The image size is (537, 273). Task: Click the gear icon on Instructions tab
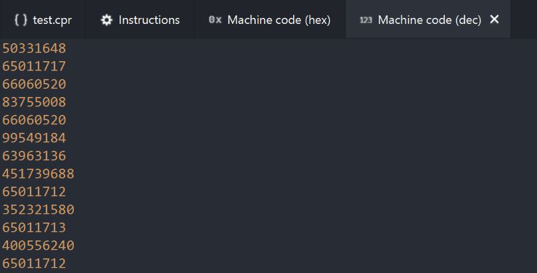click(106, 20)
